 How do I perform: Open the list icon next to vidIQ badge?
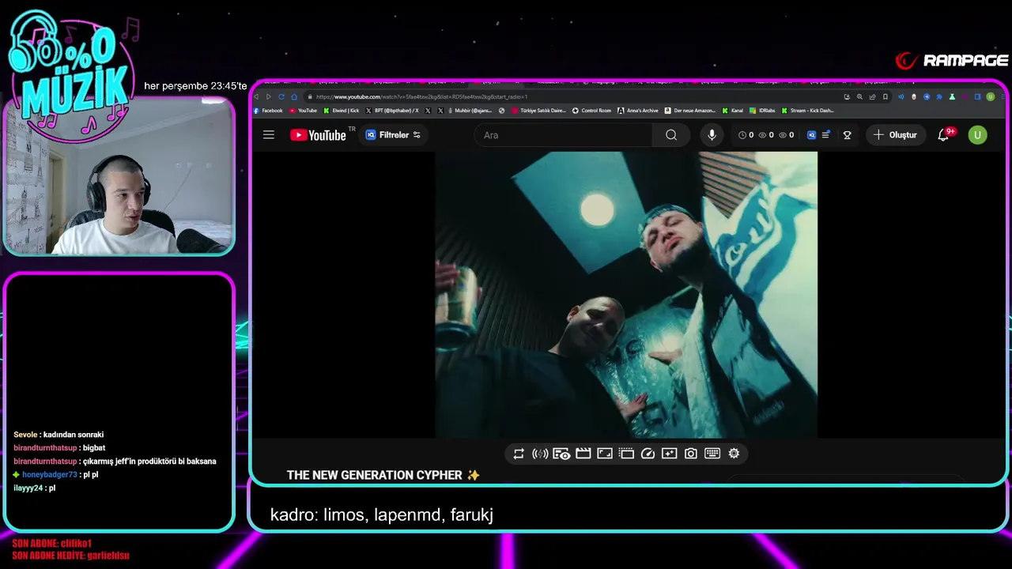(x=825, y=135)
